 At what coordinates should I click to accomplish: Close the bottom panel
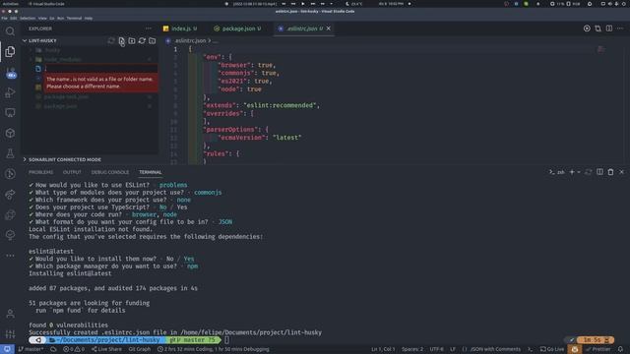point(621,172)
